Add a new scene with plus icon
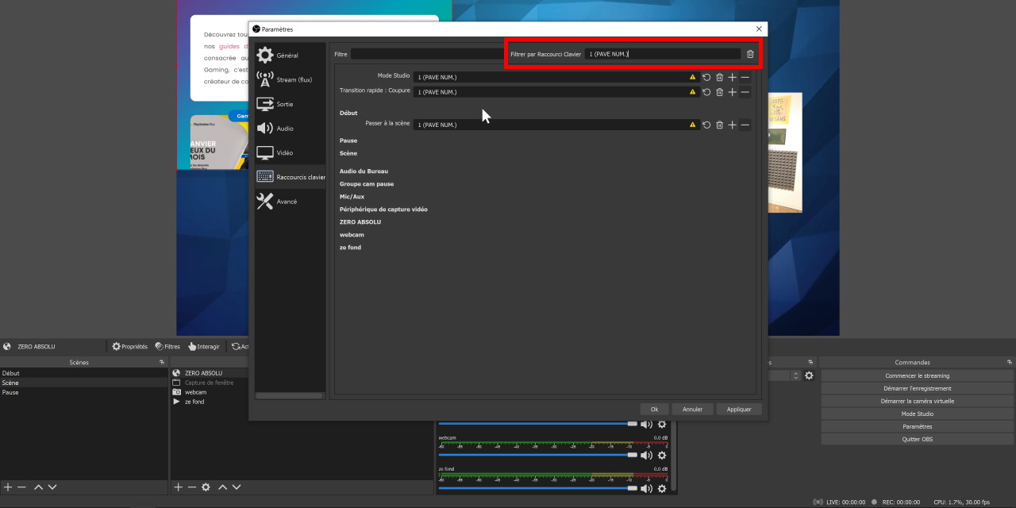Image resolution: width=1016 pixels, height=508 pixels. pyautogui.click(x=8, y=487)
